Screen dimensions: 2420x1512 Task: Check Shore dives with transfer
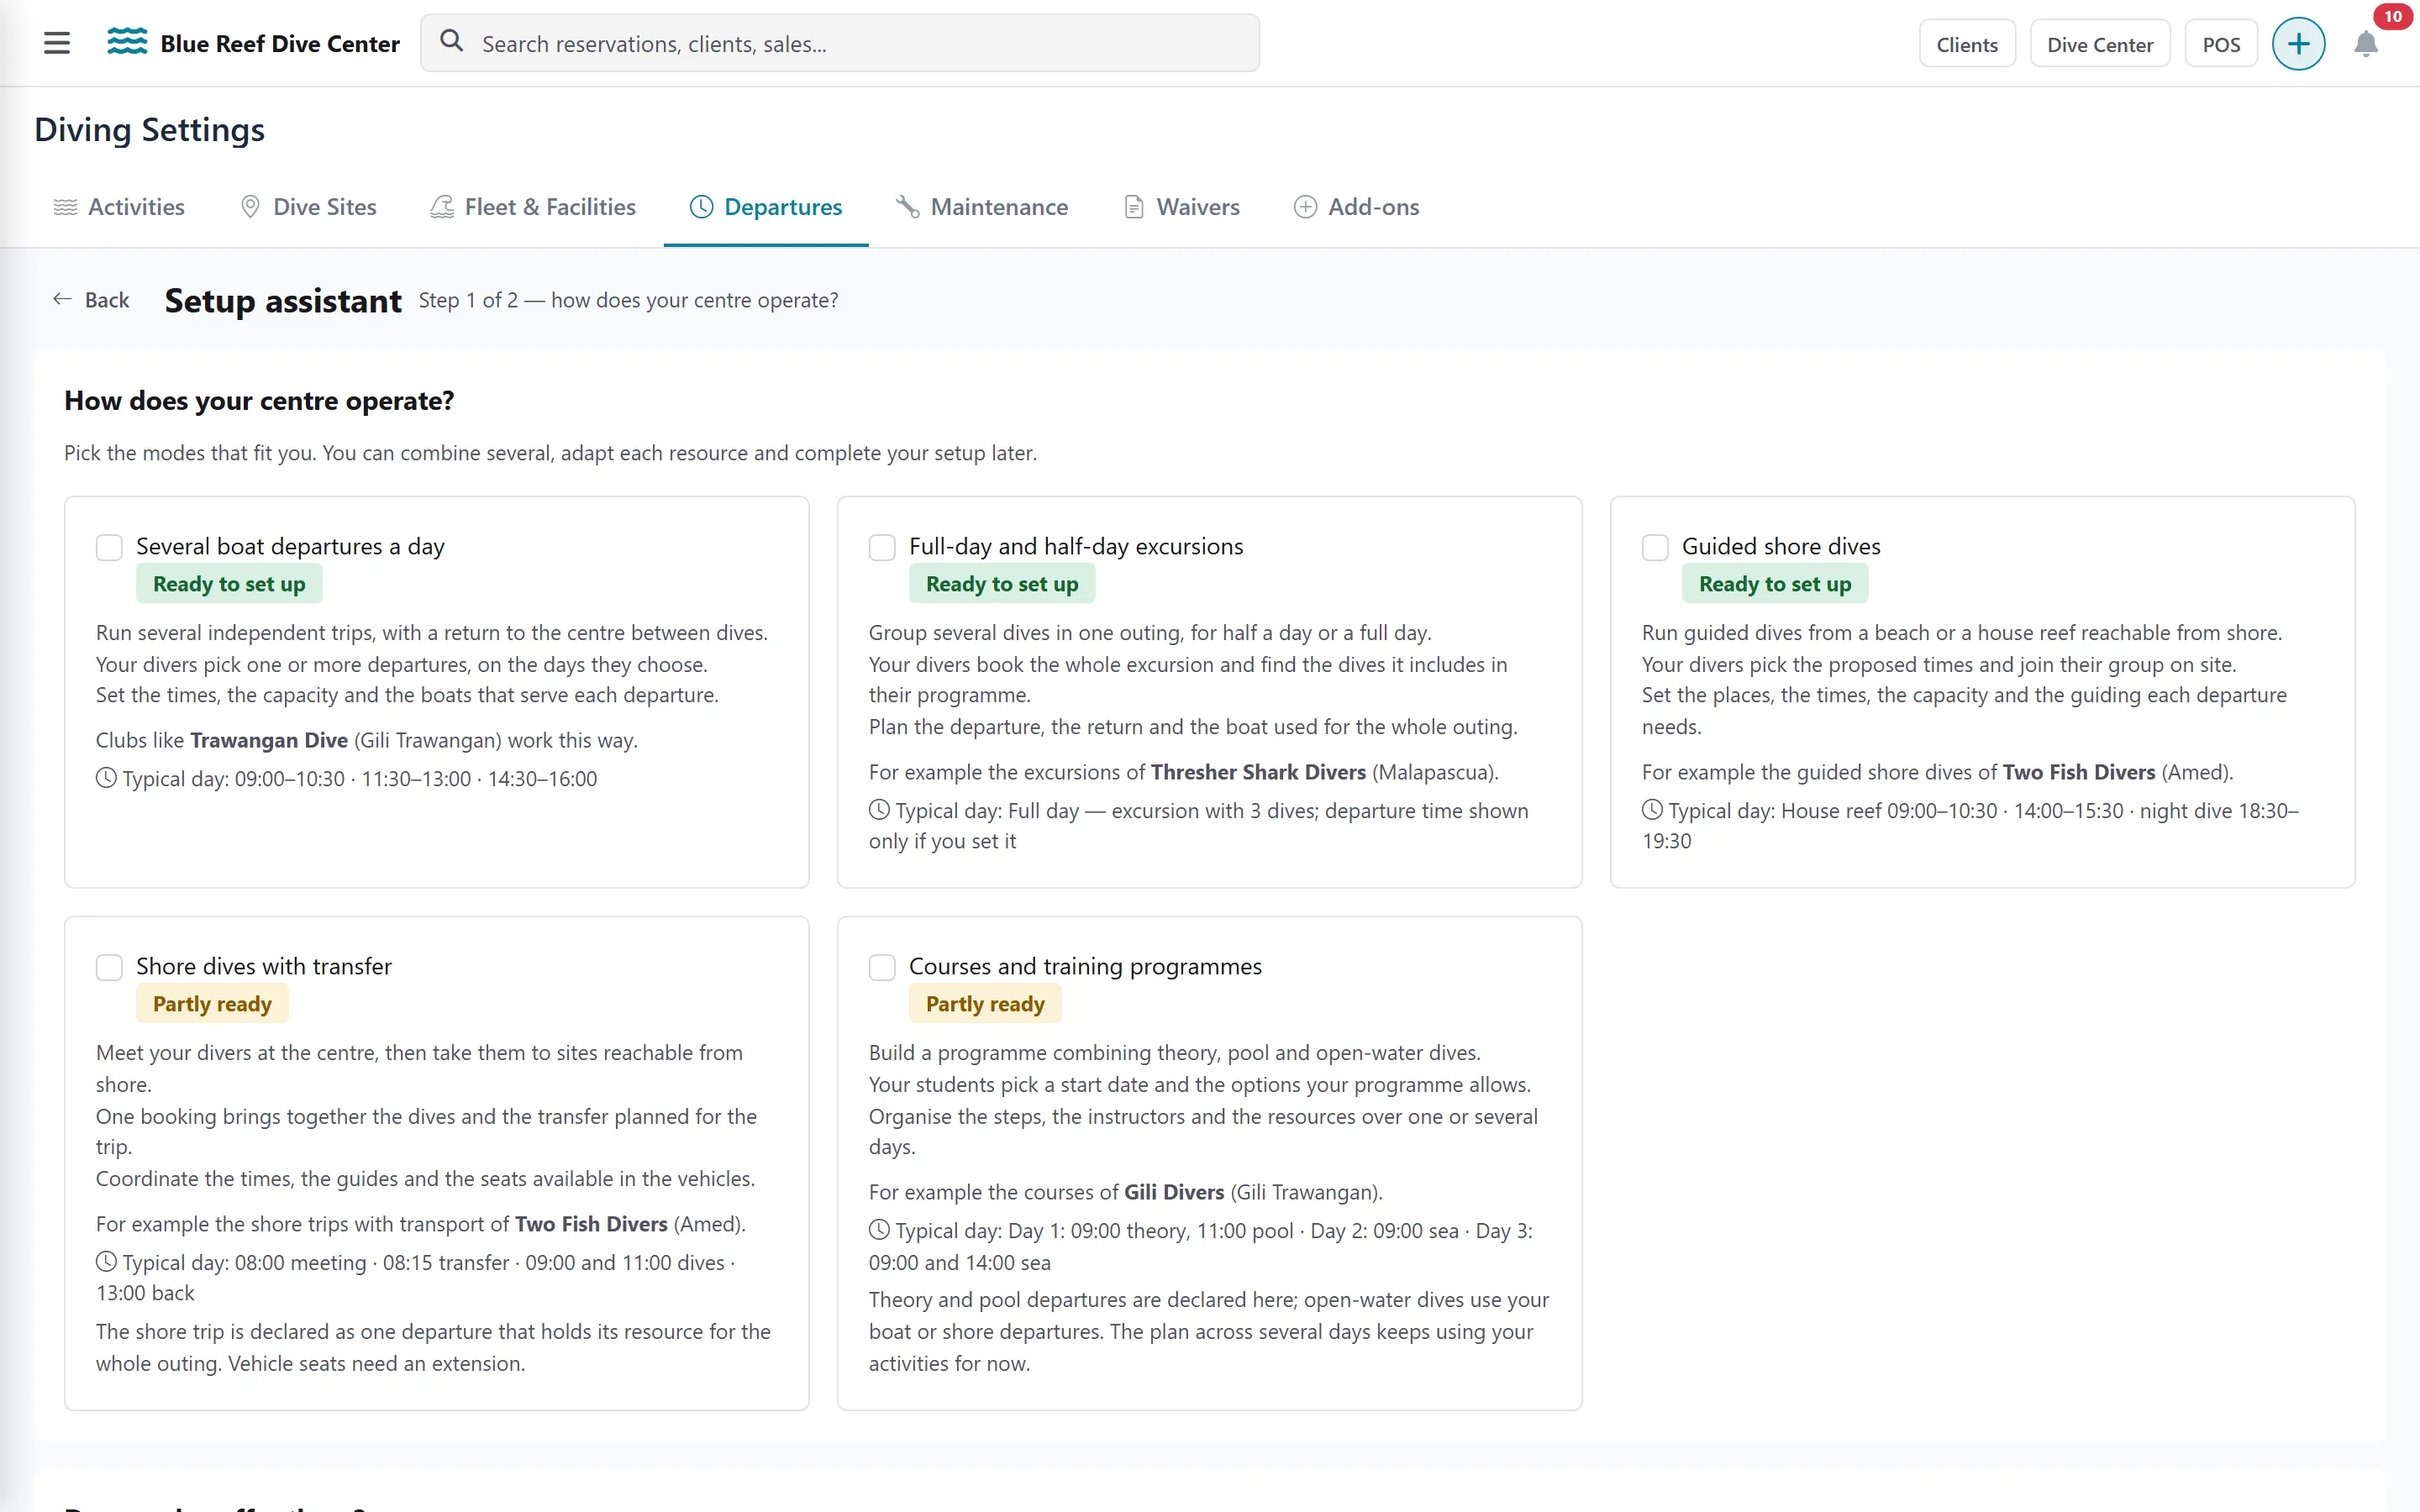[x=109, y=967]
